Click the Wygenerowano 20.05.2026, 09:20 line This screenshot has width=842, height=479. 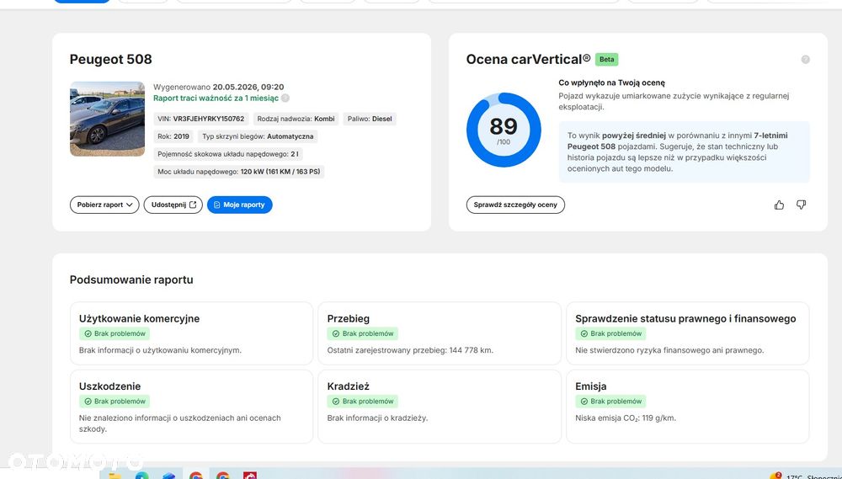click(219, 87)
